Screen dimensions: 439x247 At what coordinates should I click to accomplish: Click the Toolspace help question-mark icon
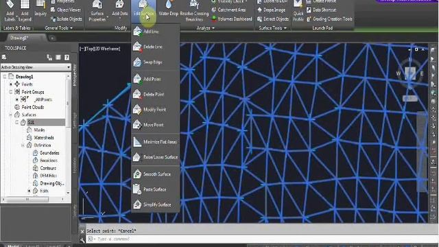[x=67, y=58]
